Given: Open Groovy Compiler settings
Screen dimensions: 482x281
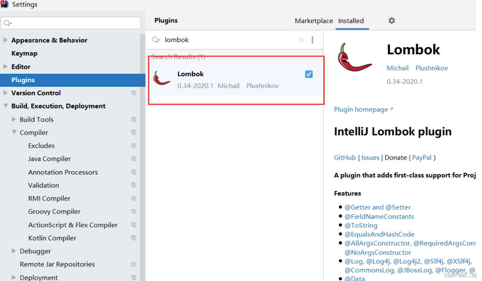Looking at the screenshot, I should [54, 212].
